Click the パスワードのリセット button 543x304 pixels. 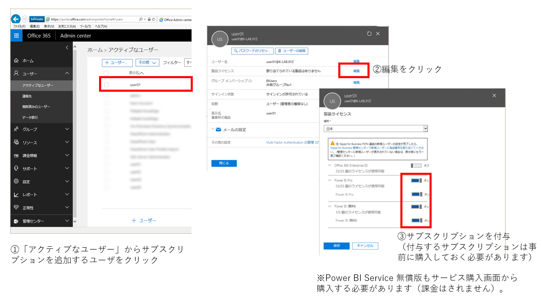click(252, 51)
